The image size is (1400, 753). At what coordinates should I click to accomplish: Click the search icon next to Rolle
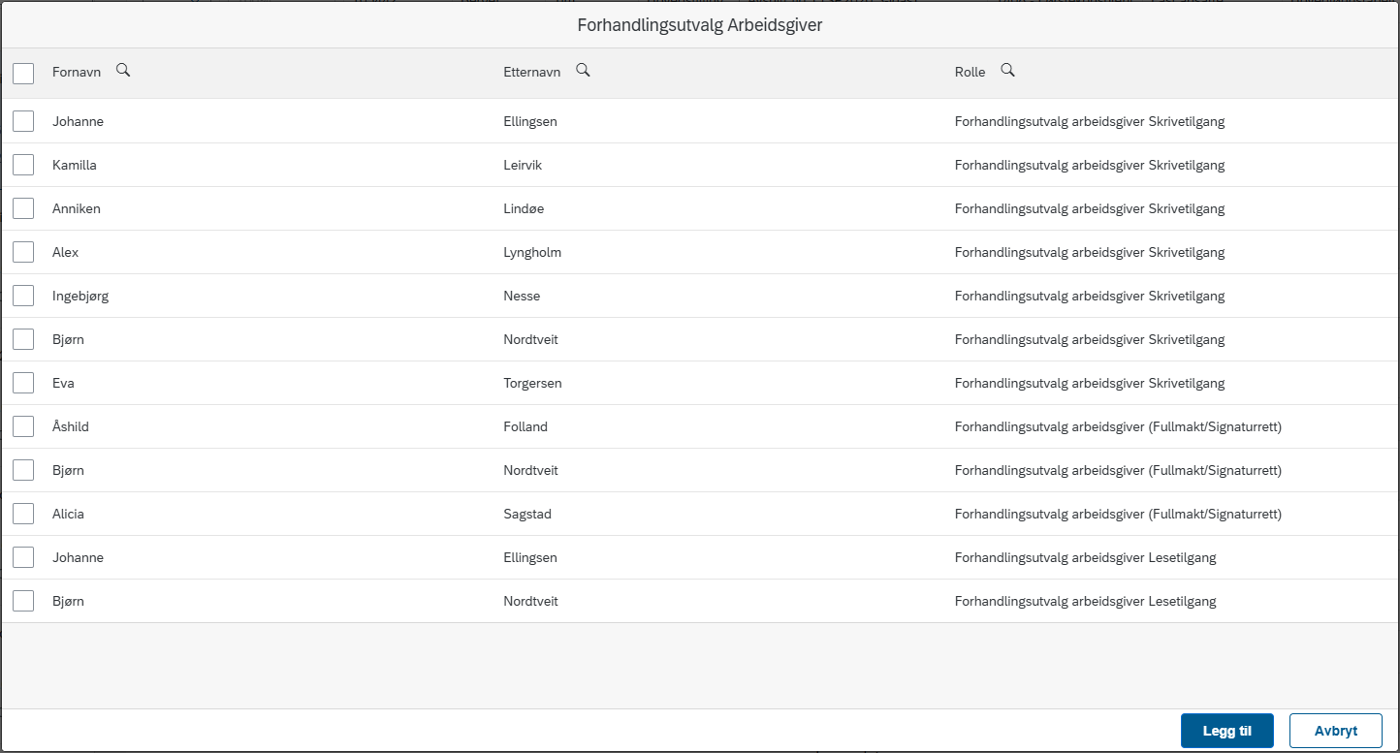(x=1007, y=71)
